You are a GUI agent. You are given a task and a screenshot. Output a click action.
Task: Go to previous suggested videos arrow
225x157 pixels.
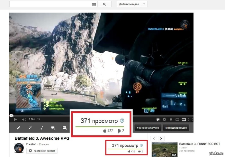click(154, 138)
